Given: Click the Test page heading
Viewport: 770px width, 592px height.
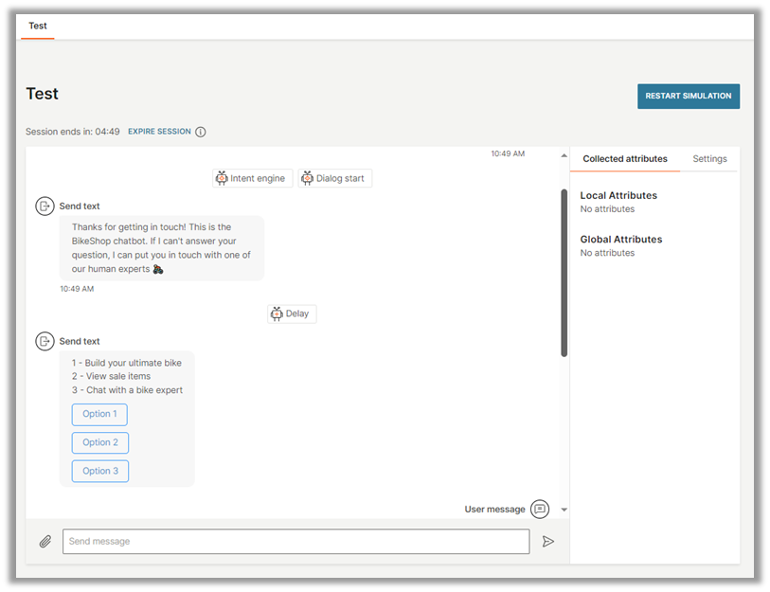Looking at the screenshot, I should click(x=43, y=94).
